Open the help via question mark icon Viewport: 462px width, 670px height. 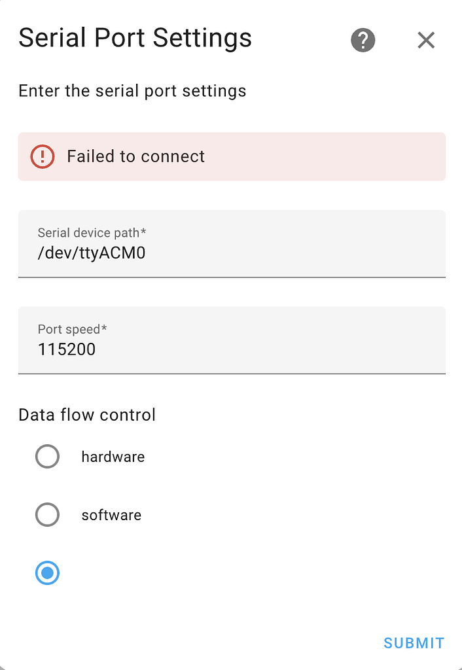pyautogui.click(x=363, y=40)
